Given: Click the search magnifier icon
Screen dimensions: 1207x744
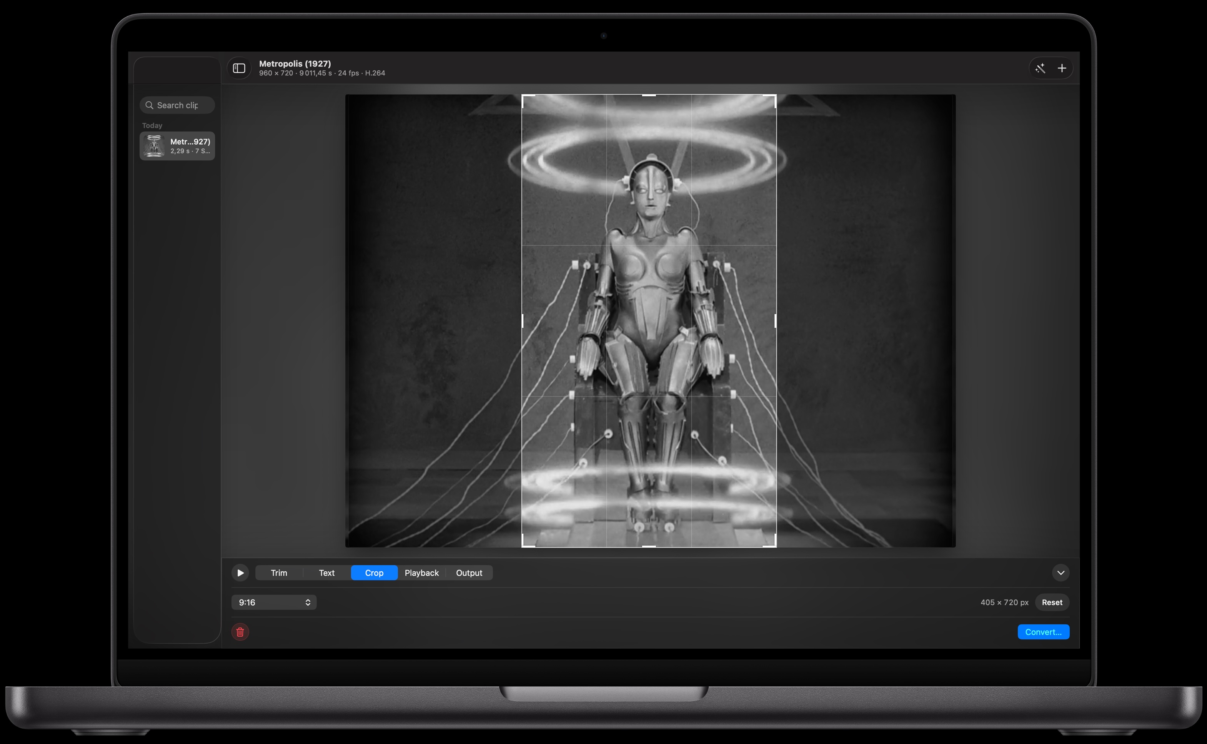Looking at the screenshot, I should [150, 105].
